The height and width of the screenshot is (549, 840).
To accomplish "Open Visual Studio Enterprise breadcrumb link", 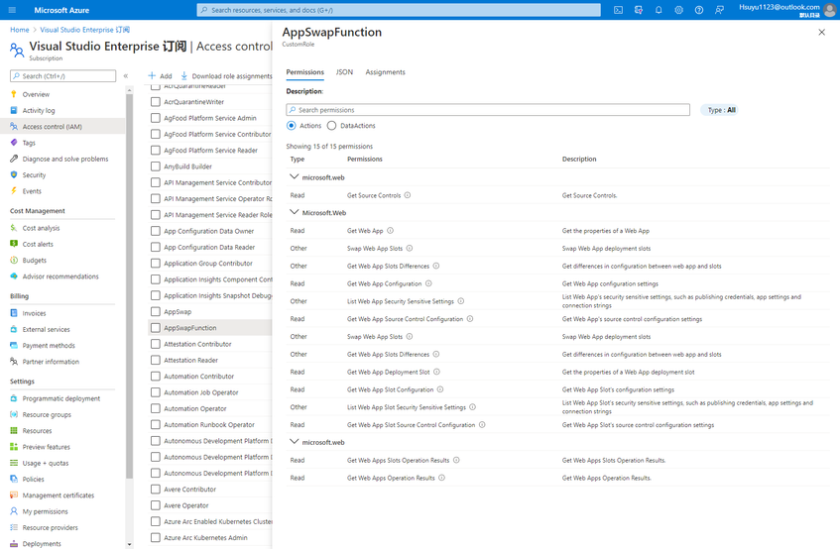I will click(x=84, y=30).
